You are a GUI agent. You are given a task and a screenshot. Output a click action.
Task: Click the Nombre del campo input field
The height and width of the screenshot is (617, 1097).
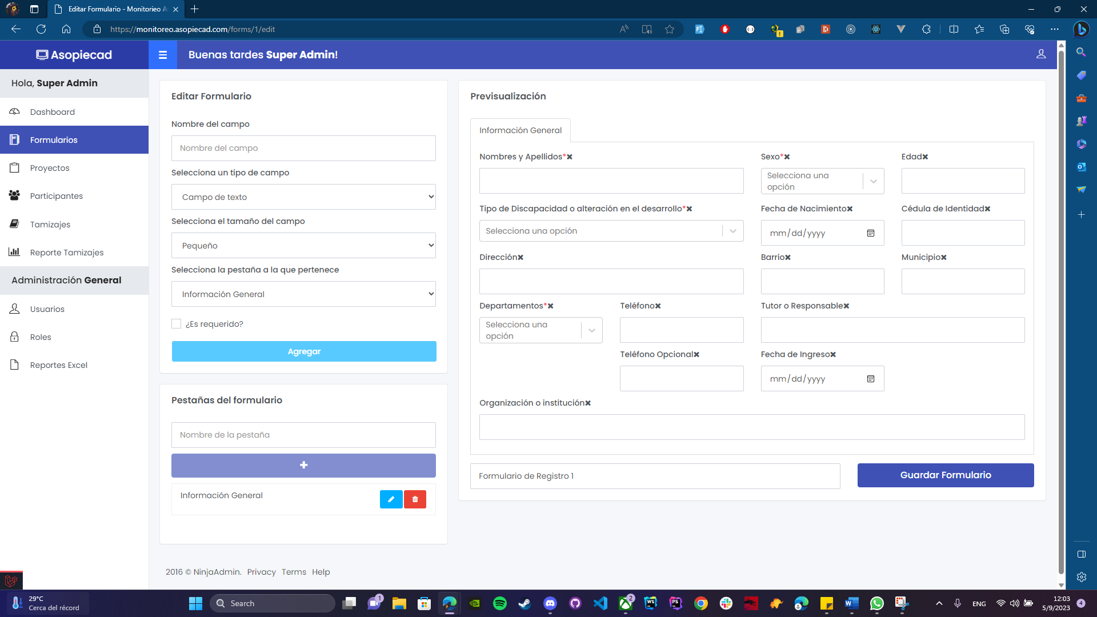(303, 149)
